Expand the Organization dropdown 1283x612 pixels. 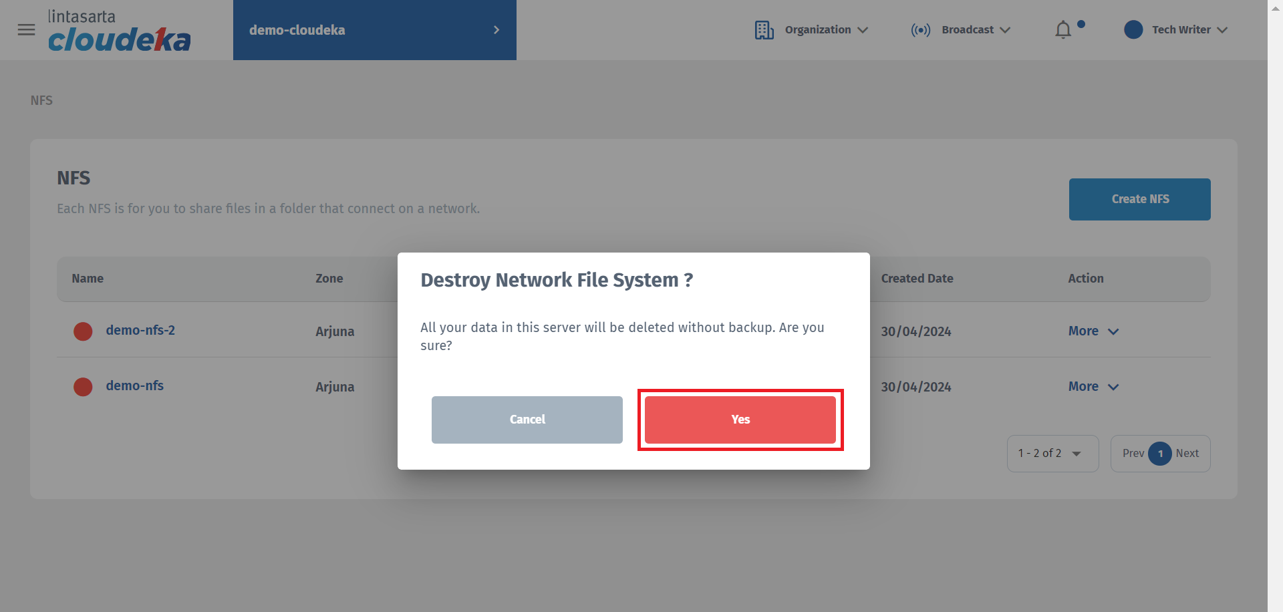826,30
